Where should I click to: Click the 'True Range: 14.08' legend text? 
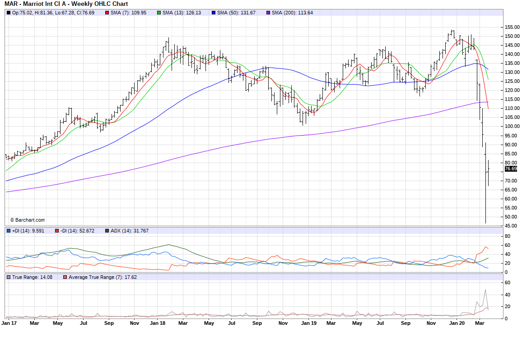[33, 277]
